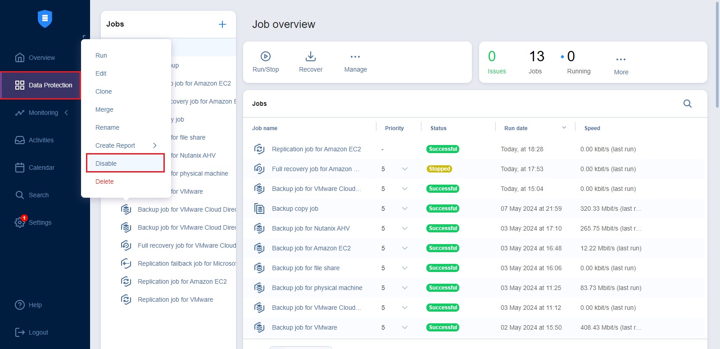Collapse the Monitoring sidebar chevron

67,113
